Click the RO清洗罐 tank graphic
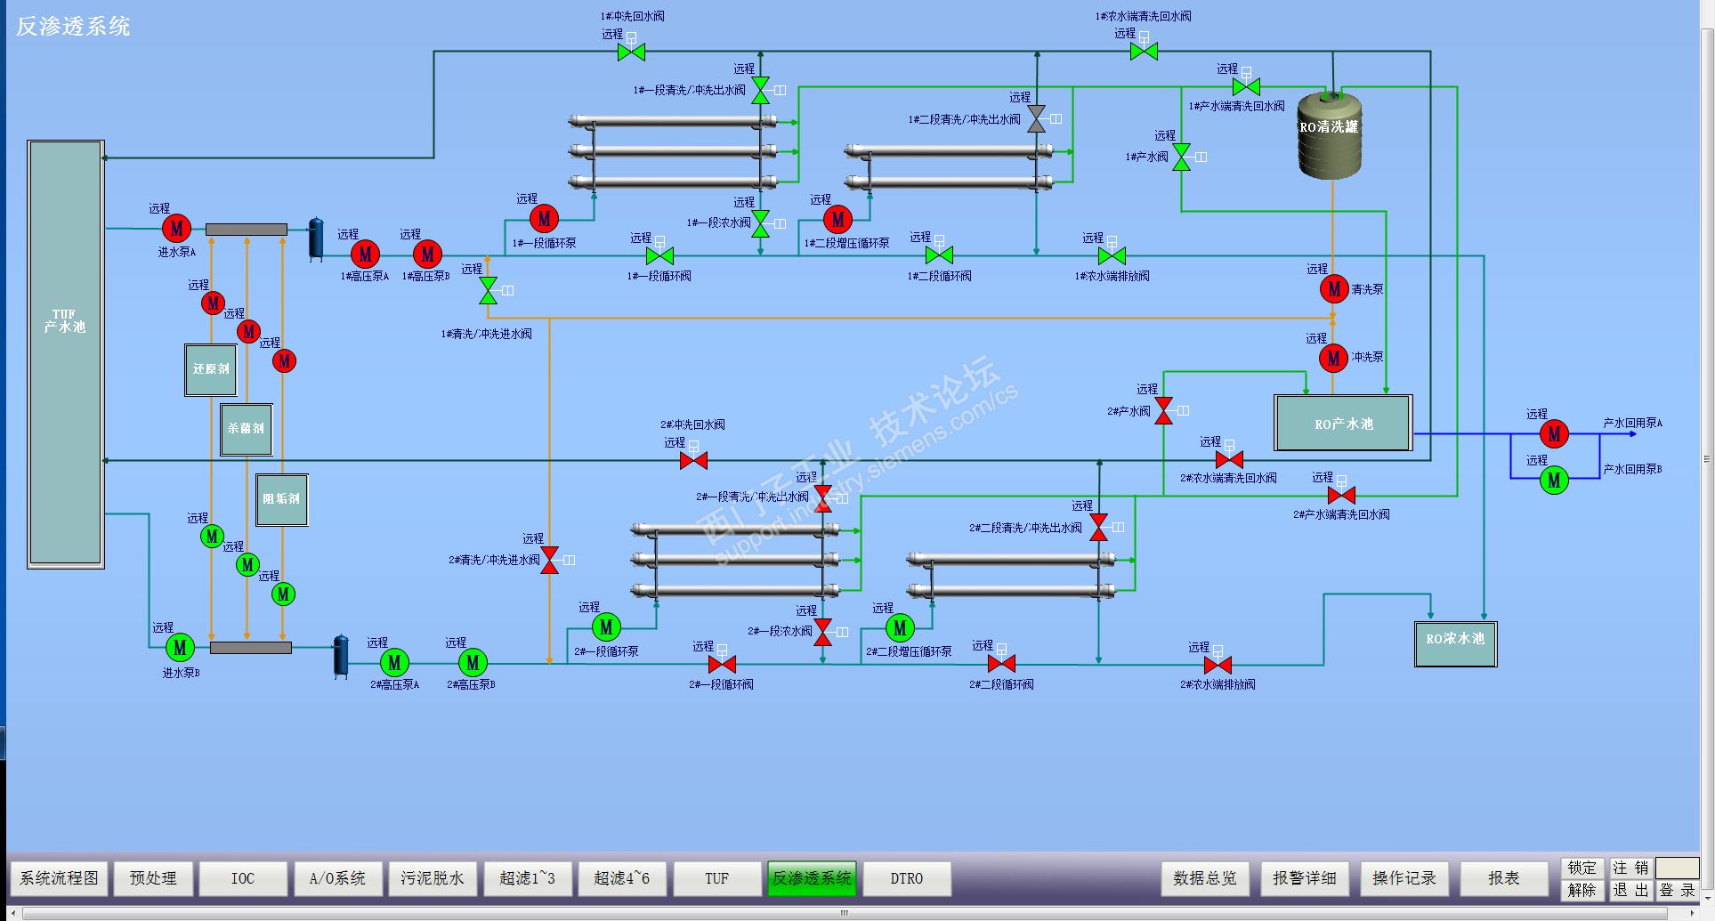Image resolution: width=1715 pixels, height=921 pixels. (x=1330, y=134)
